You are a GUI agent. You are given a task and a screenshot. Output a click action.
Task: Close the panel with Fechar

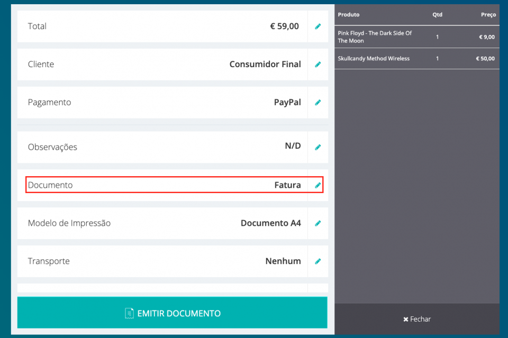417,319
